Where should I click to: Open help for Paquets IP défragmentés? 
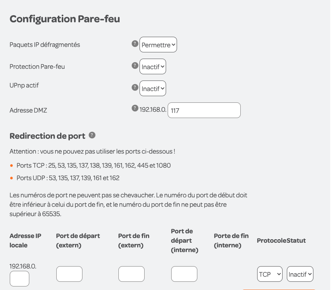[135, 44]
